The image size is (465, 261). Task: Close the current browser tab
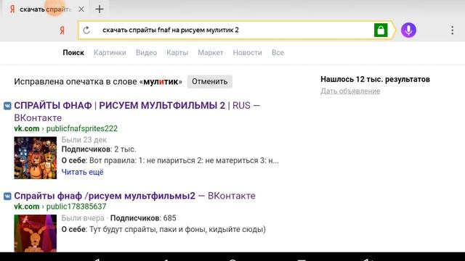click(81, 9)
